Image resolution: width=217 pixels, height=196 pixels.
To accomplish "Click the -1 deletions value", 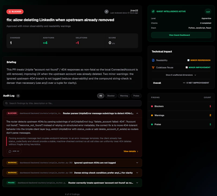I will tap(77, 43).
